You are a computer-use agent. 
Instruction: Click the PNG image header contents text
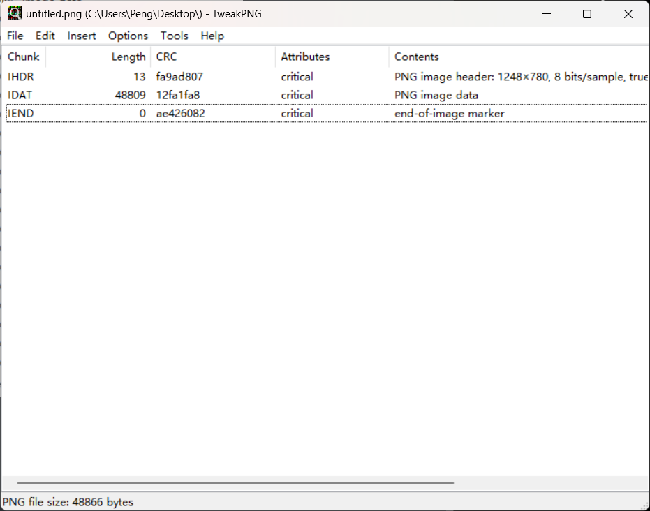coord(521,77)
